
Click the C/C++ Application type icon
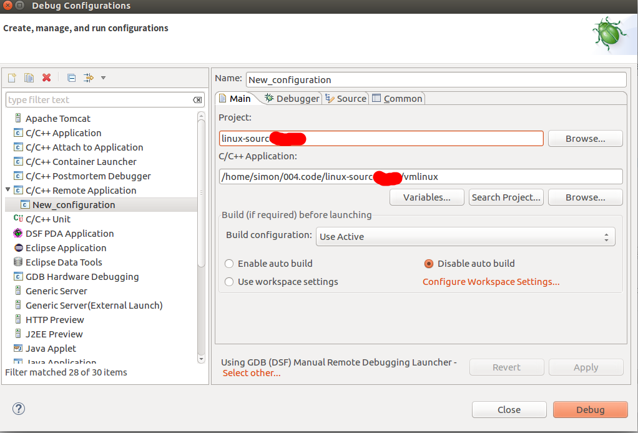click(x=18, y=133)
